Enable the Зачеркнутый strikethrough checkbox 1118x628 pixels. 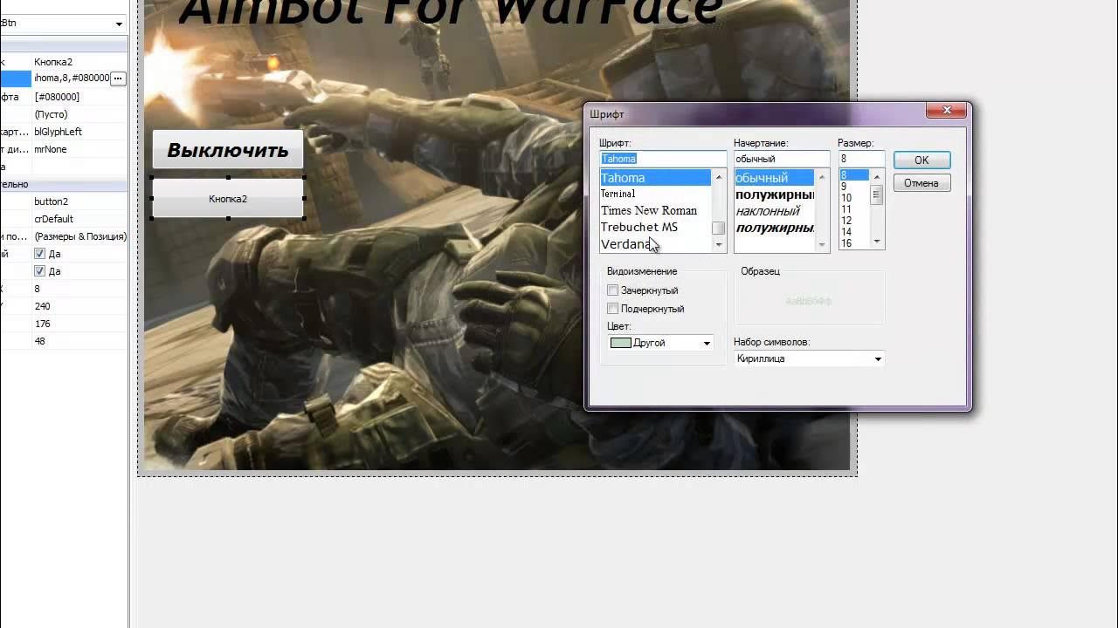click(x=613, y=290)
